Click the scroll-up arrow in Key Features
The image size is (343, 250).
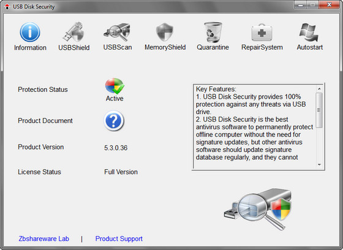click(x=319, y=89)
